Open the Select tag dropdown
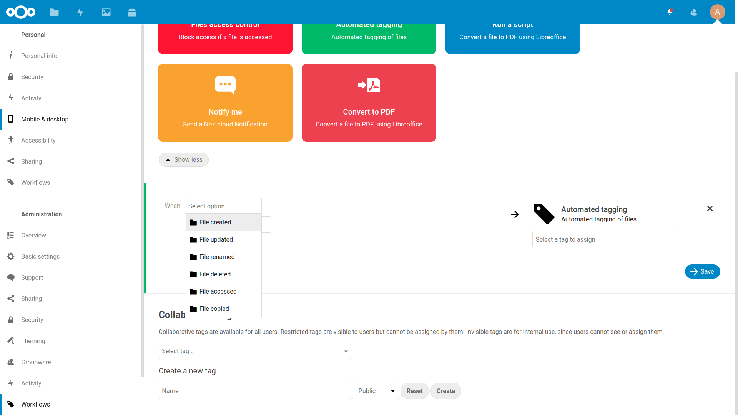The height and width of the screenshot is (415, 738). point(254,351)
